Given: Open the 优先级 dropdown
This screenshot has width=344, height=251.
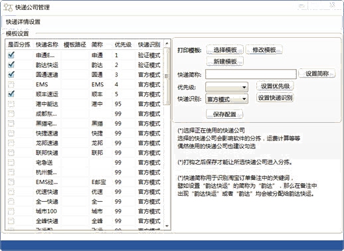Looking at the screenshot, I should 226,87.
